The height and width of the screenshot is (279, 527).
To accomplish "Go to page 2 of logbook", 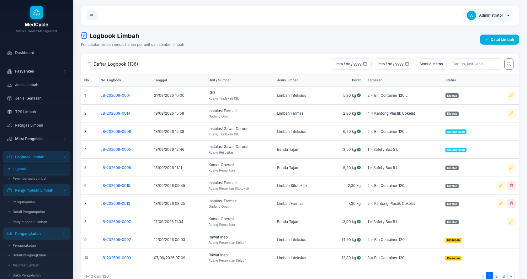I will pyautogui.click(x=496, y=276).
